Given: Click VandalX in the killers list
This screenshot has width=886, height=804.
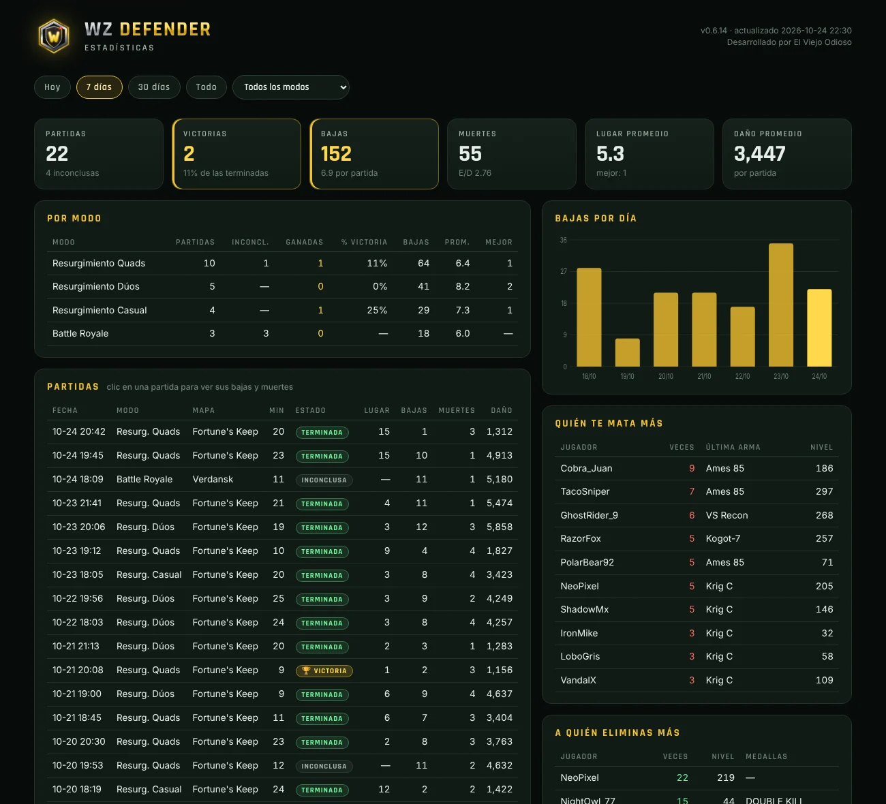Looking at the screenshot, I should [697, 681].
